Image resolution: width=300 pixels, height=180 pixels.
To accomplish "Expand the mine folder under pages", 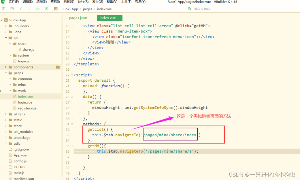I will click(10, 85).
